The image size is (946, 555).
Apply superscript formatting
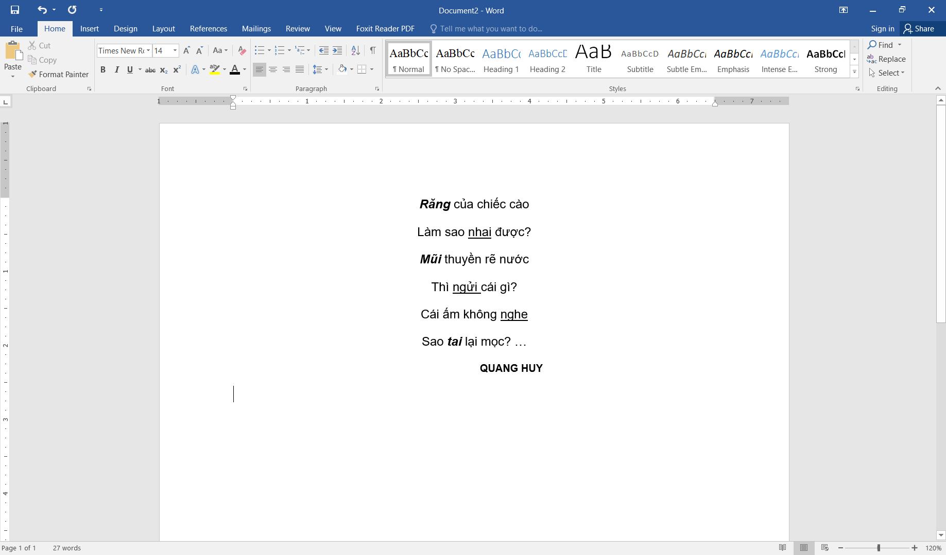pos(177,69)
